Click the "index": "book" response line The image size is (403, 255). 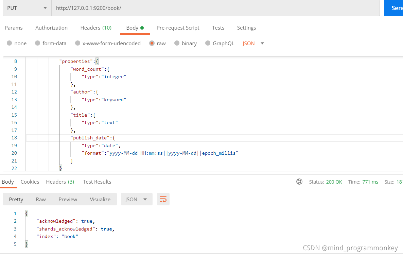click(57, 237)
